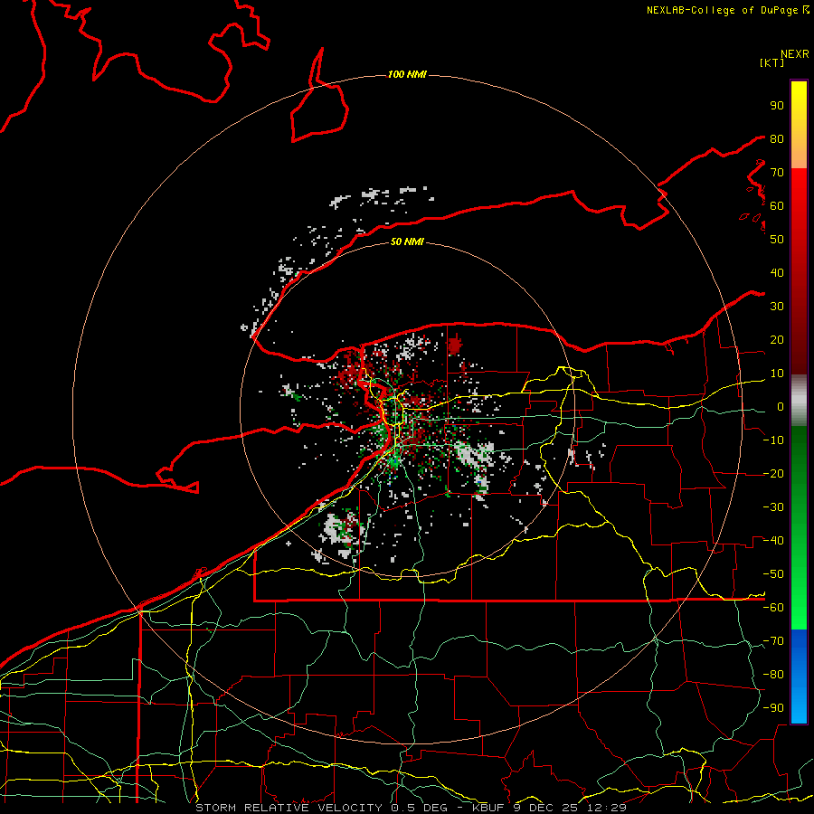Select the 0 value on velocity scale
The height and width of the screenshot is (814, 814).
click(x=781, y=407)
